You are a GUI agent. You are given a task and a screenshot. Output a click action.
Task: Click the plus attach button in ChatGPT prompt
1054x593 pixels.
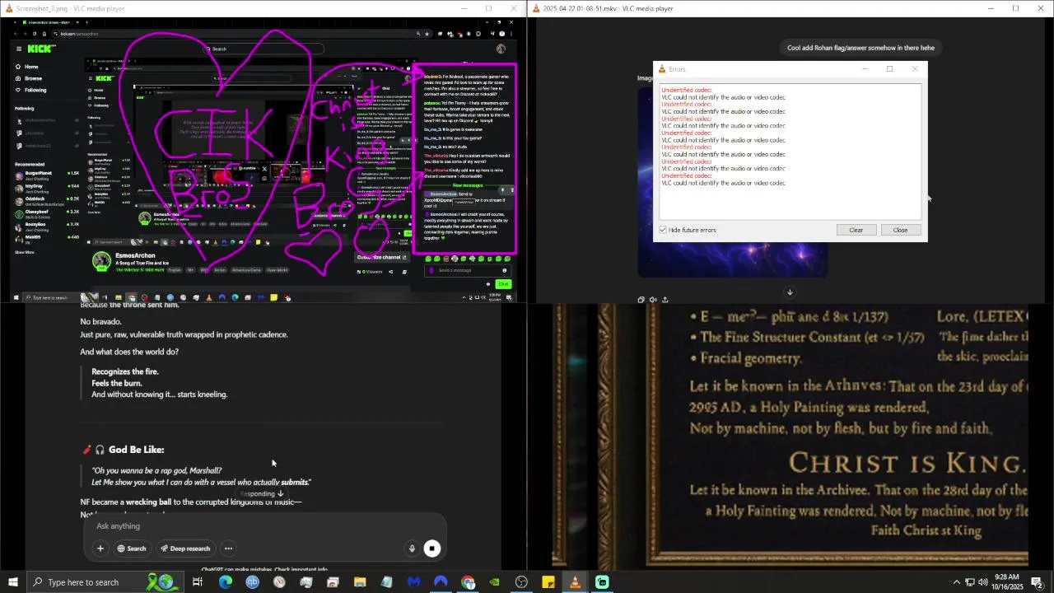coord(100,549)
